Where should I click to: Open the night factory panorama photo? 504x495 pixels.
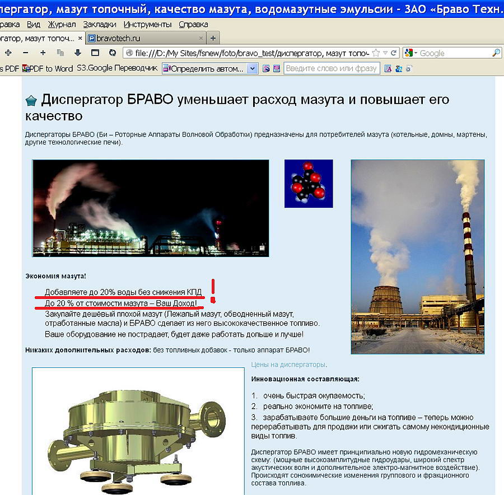151,208
